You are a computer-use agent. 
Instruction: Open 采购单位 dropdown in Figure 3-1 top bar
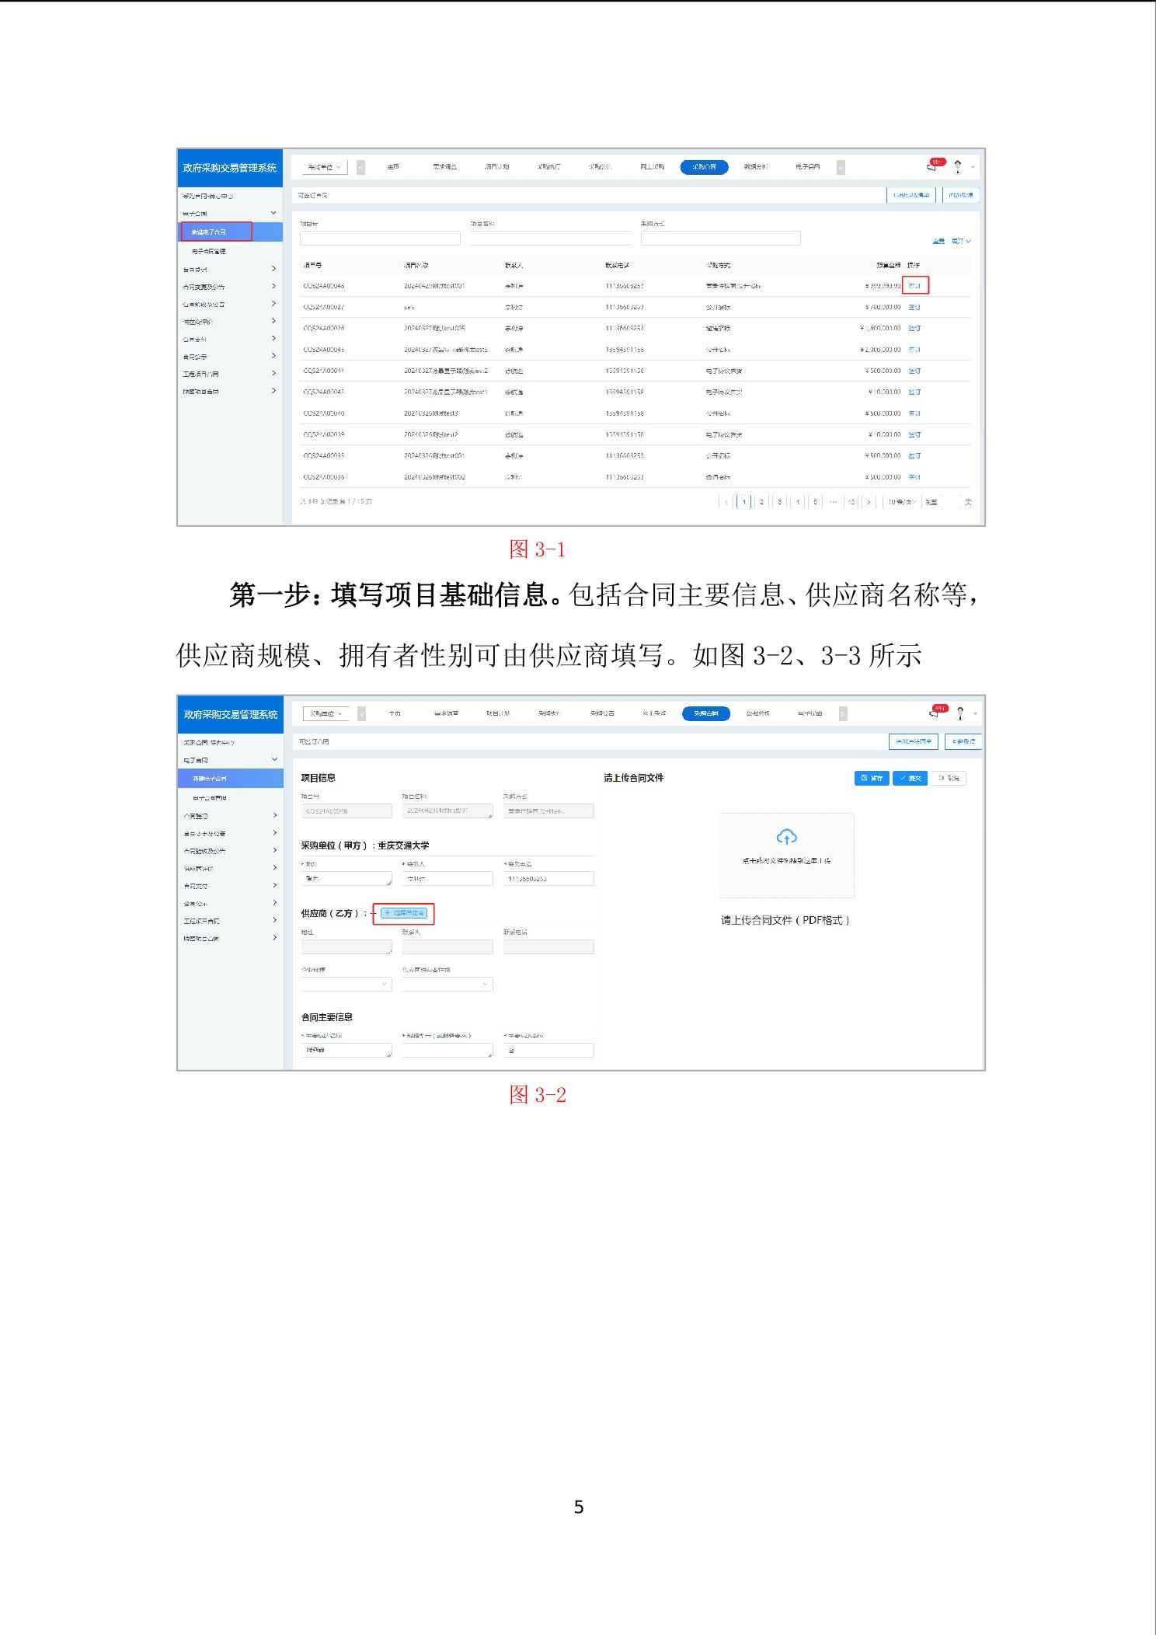coord(325,167)
